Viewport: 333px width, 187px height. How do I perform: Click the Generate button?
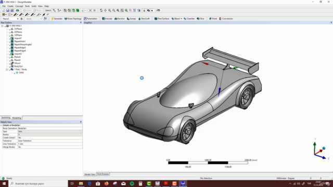(57, 19)
